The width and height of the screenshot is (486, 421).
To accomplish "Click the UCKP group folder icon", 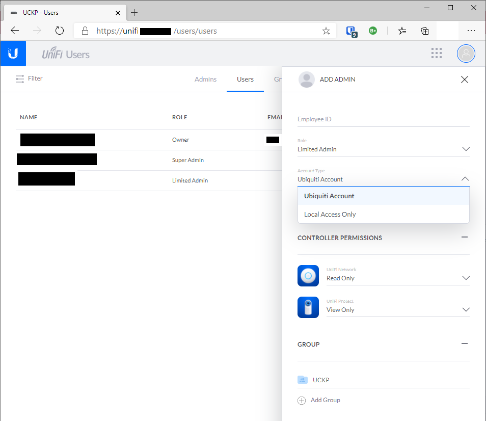I will point(303,380).
